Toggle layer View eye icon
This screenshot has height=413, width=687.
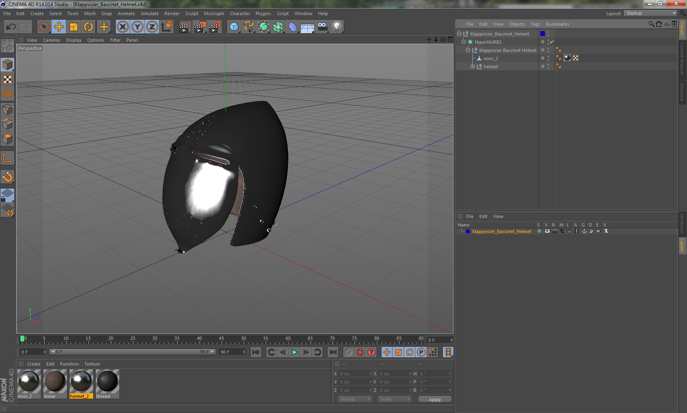[x=547, y=231]
